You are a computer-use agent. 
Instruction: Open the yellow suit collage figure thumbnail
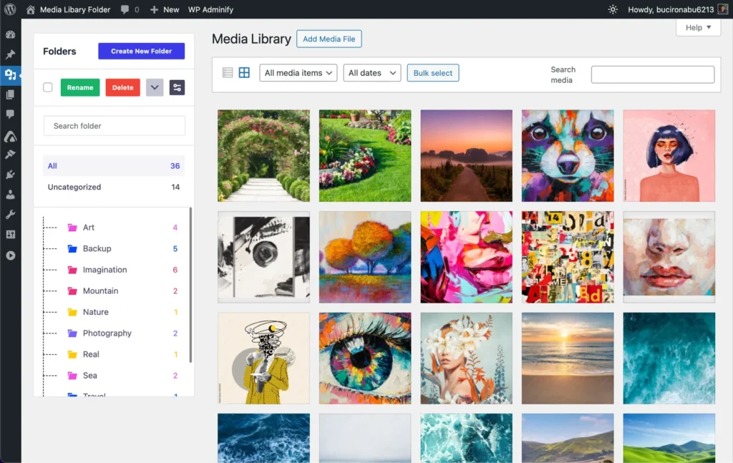pos(263,359)
